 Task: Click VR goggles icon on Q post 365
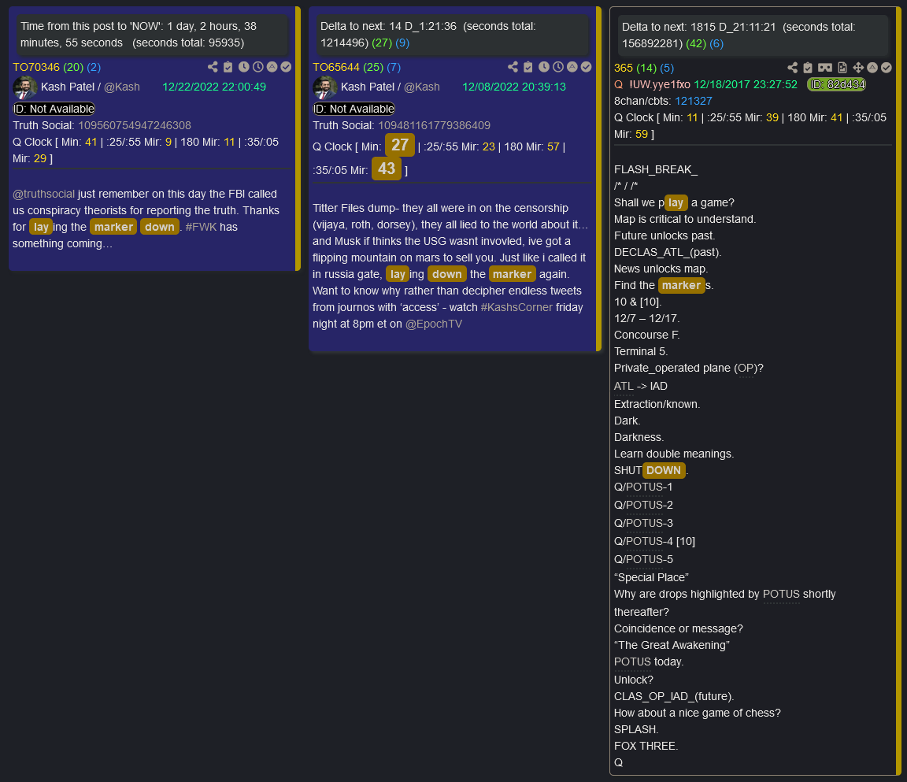825,68
